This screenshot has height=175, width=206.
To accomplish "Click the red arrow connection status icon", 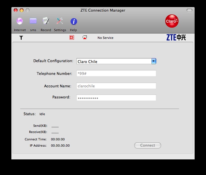I will (x=72, y=37).
